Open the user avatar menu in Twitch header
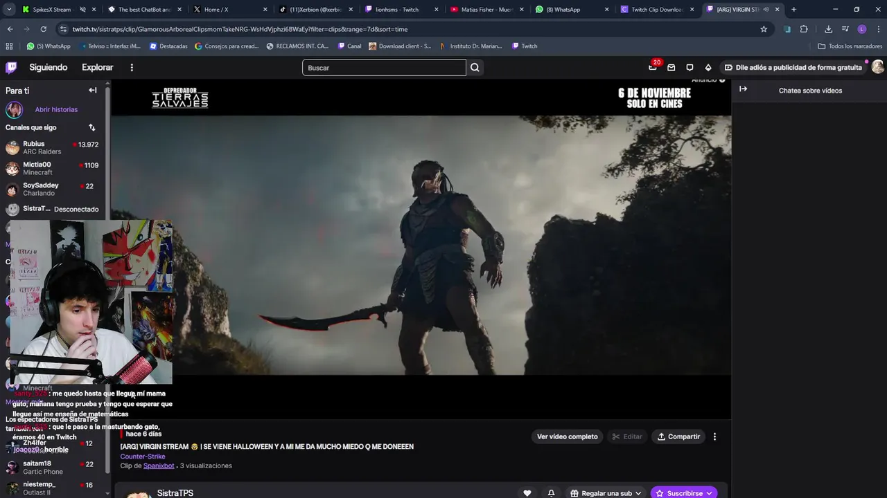 pyautogui.click(x=877, y=67)
